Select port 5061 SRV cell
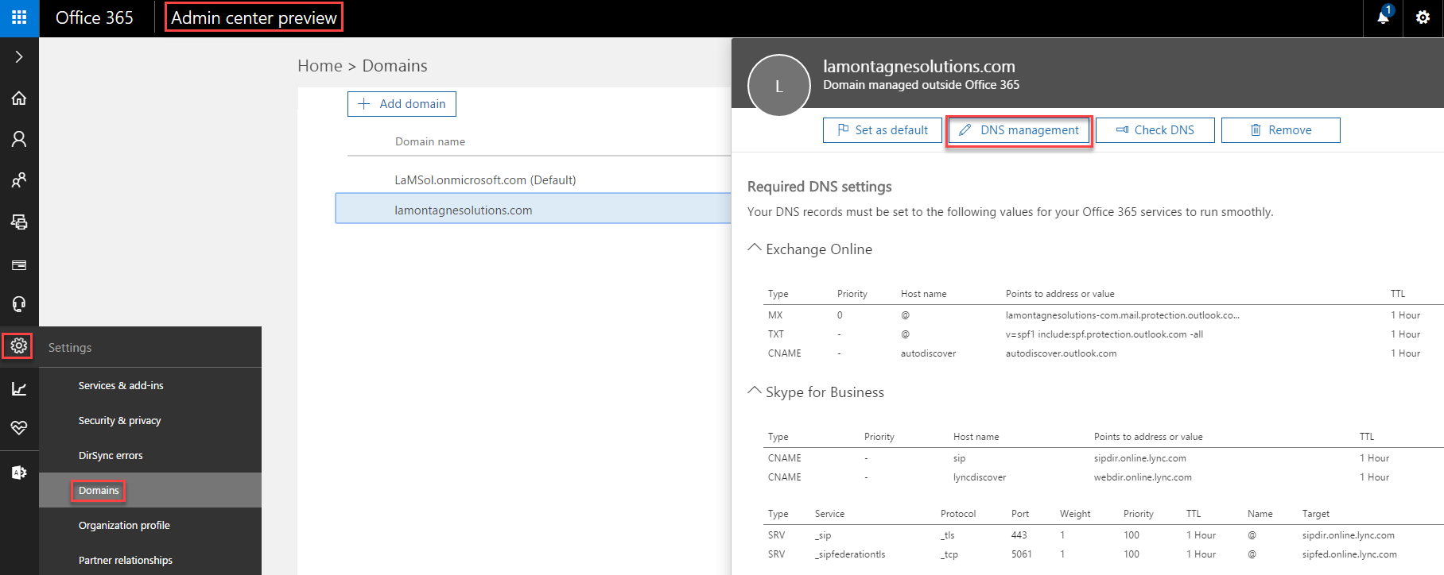 coord(1022,554)
